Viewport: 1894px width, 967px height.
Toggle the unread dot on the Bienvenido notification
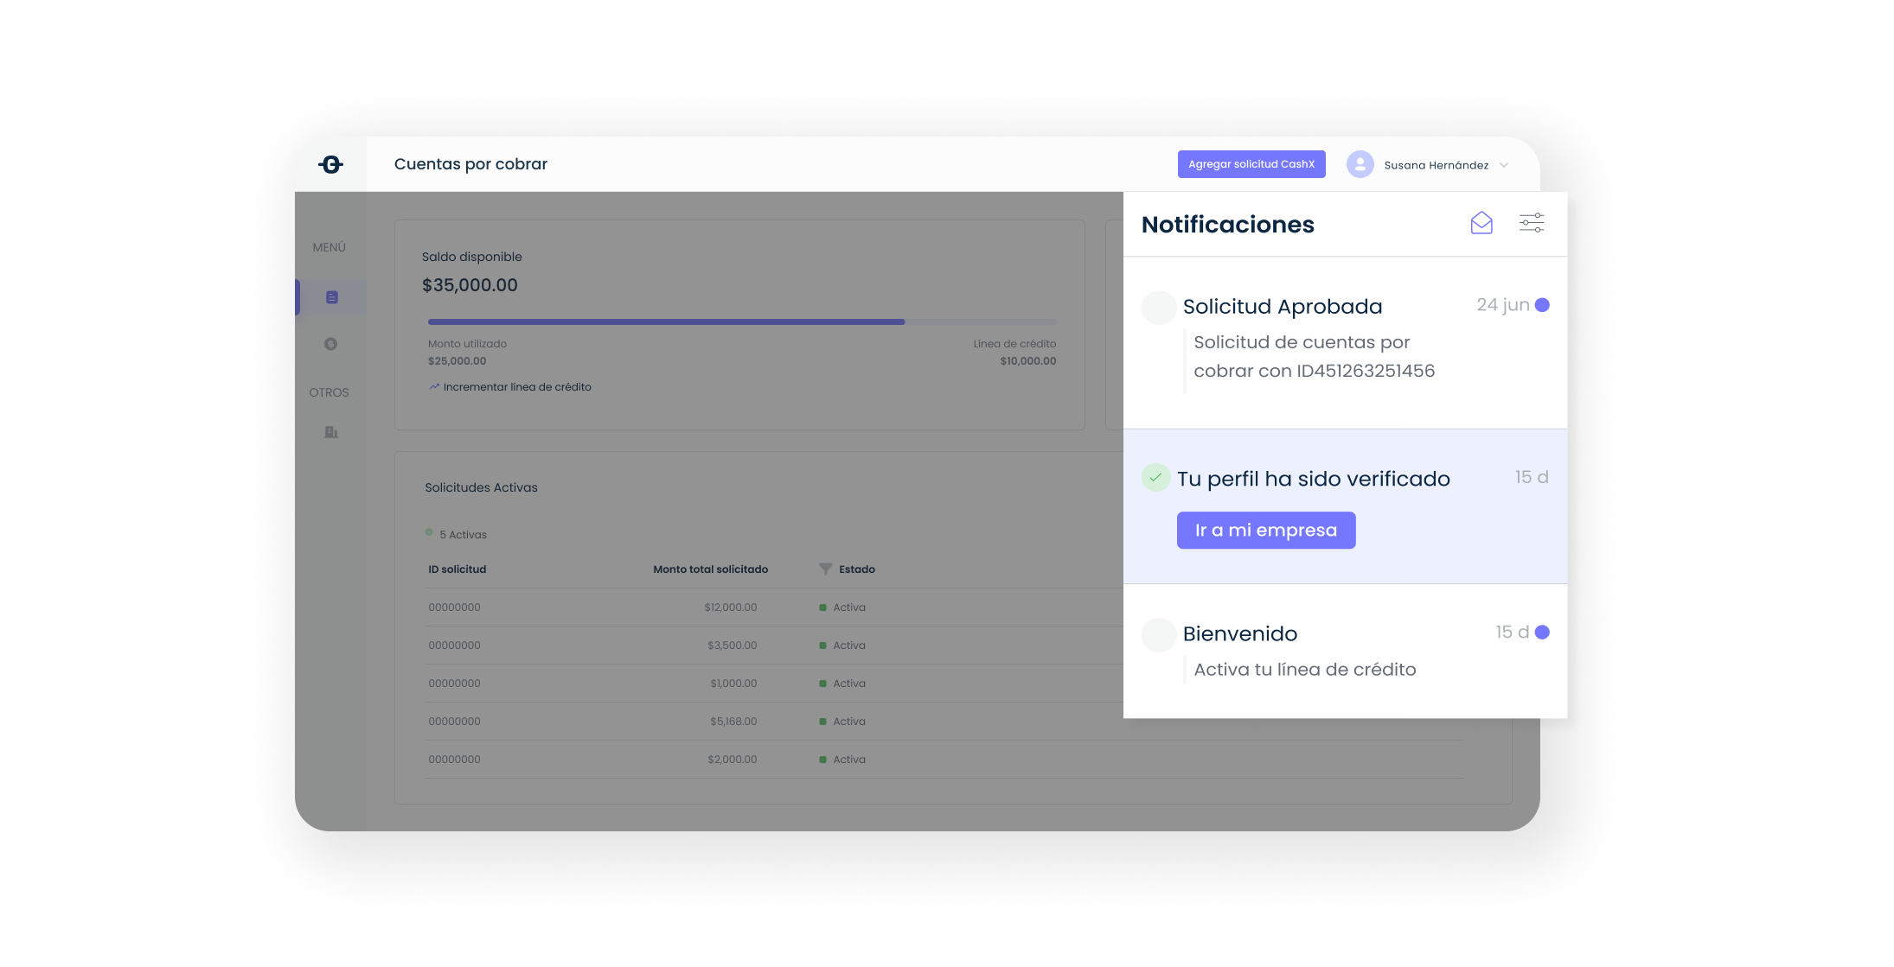pyautogui.click(x=1540, y=632)
